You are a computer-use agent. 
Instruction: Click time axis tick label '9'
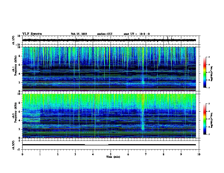181,154
